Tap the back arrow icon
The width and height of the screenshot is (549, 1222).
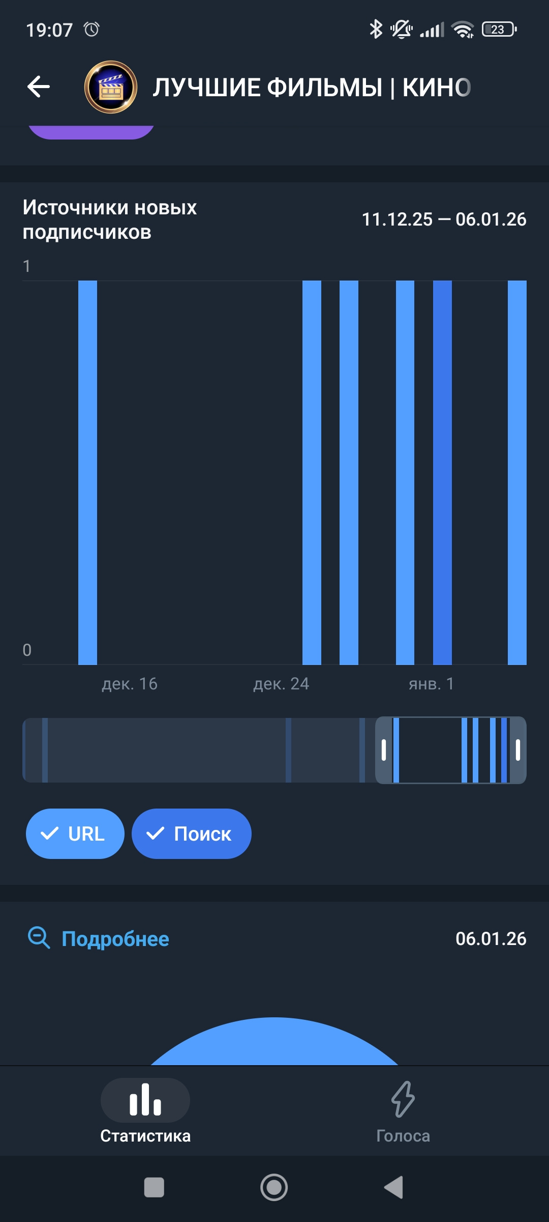39,87
